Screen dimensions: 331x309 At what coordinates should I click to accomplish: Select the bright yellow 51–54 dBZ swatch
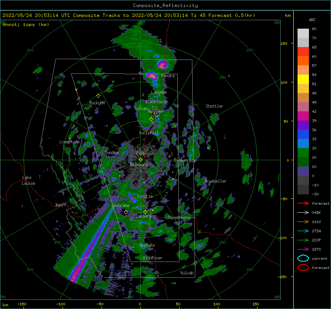point(303,79)
